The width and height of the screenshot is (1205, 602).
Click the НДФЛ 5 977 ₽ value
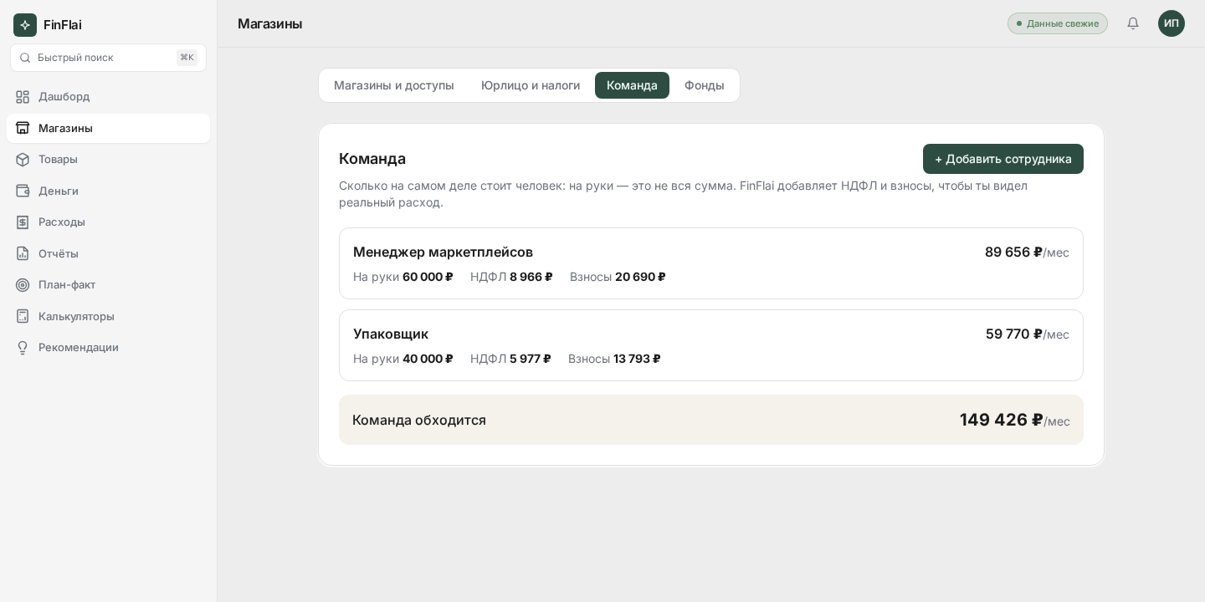point(510,359)
